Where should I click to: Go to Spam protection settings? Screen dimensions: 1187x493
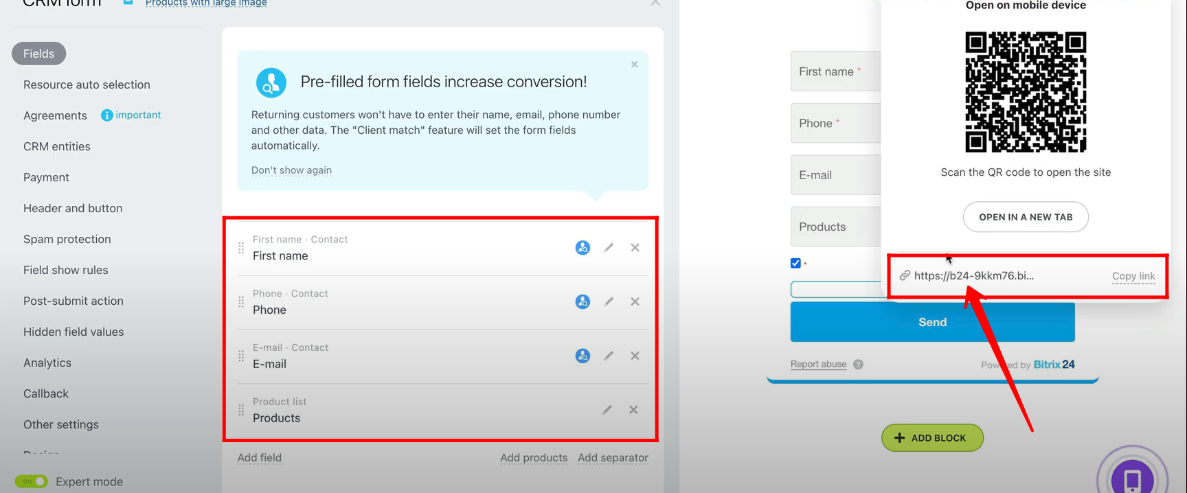click(67, 239)
